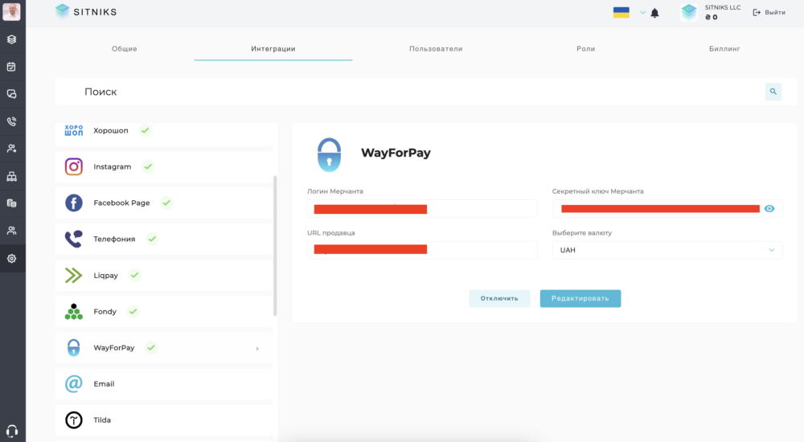Click the large WayForPay lock logo
Screen dimensions: 804x442
click(x=329, y=154)
